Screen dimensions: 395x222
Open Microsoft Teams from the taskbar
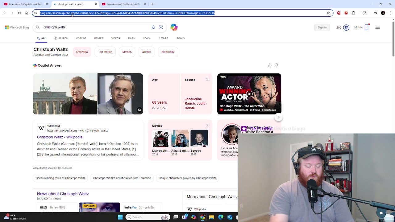(185, 217)
